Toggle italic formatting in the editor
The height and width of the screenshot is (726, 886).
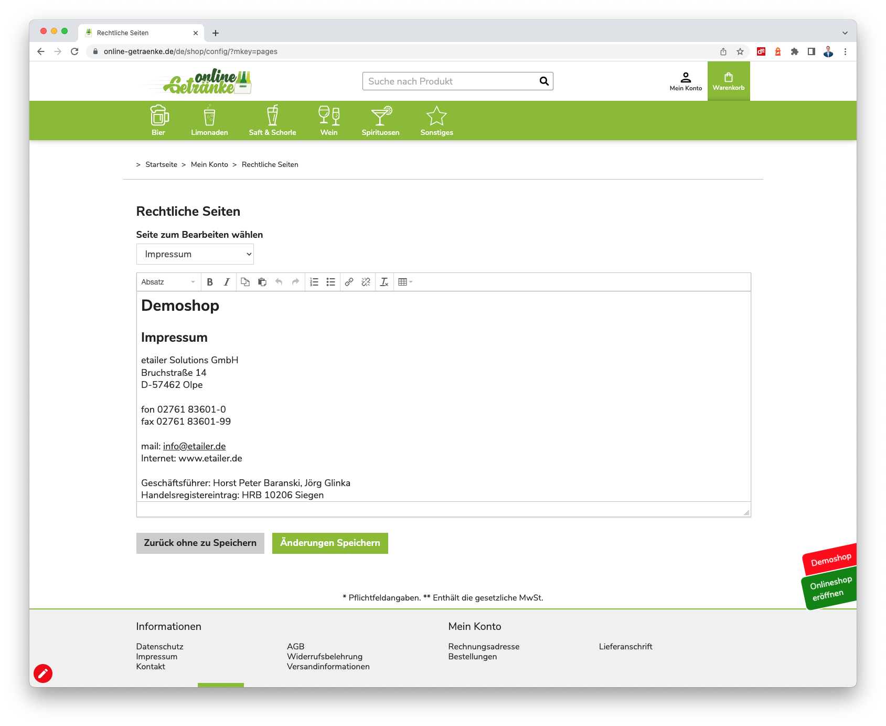point(227,282)
